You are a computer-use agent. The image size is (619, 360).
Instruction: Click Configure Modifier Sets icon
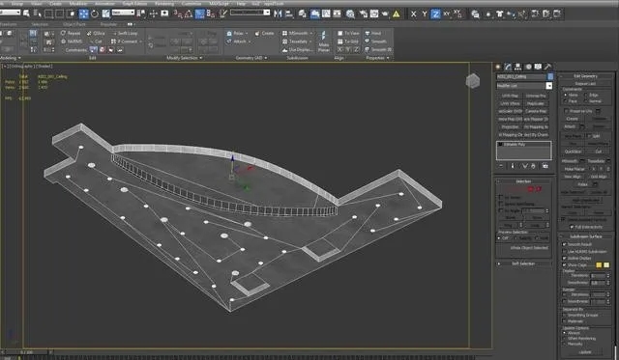pyautogui.click(x=545, y=166)
